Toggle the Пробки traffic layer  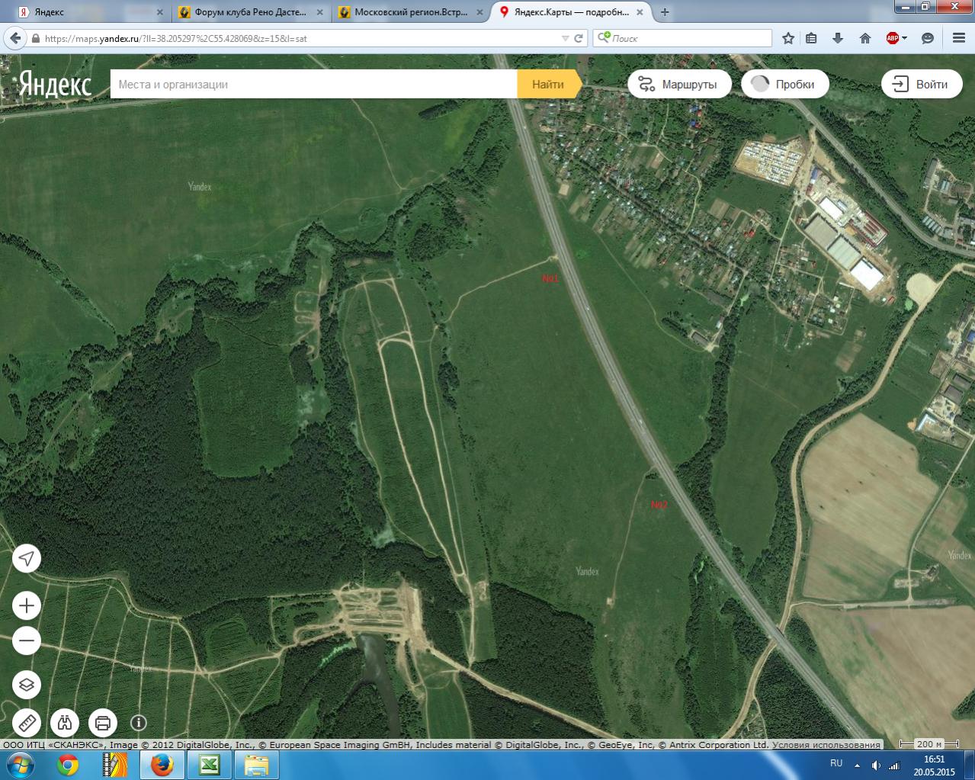[784, 85]
